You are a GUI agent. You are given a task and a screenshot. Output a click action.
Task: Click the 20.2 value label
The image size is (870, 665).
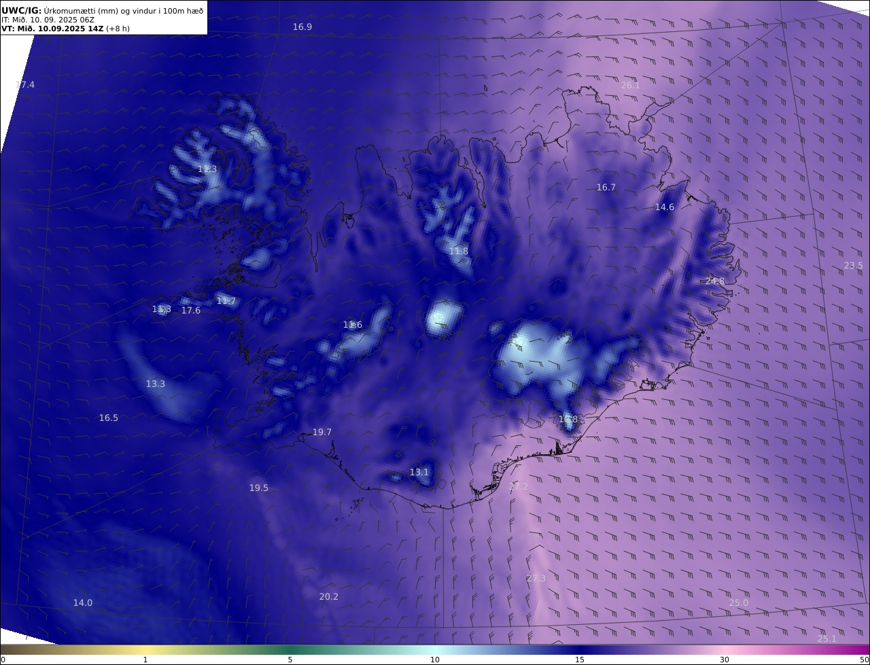point(329,597)
